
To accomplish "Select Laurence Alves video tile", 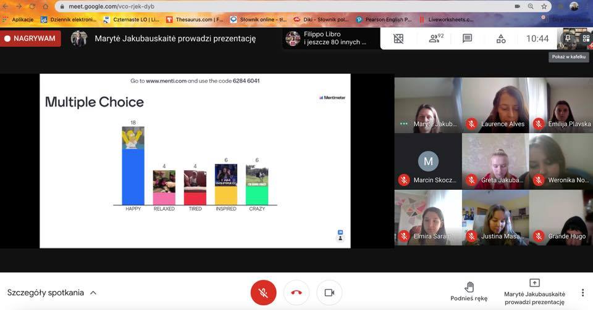I will 494,105.
